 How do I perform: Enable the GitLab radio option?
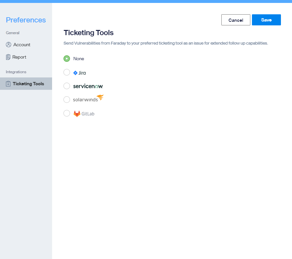click(x=67, y=113)
